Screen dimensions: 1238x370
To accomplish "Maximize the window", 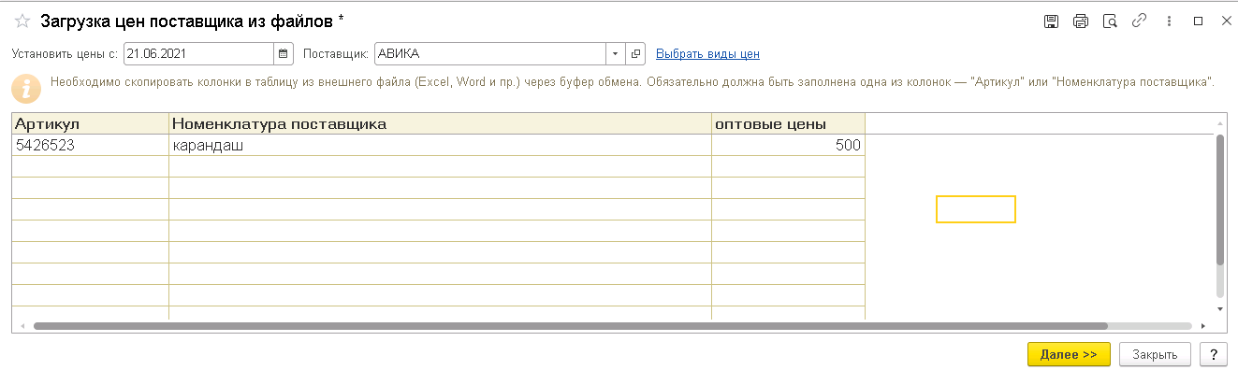I will point(1198,21).
